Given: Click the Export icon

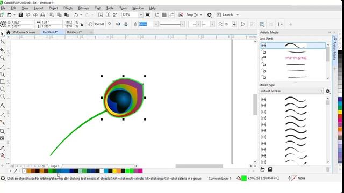Looking at the screenshot, I should point(108,15).
